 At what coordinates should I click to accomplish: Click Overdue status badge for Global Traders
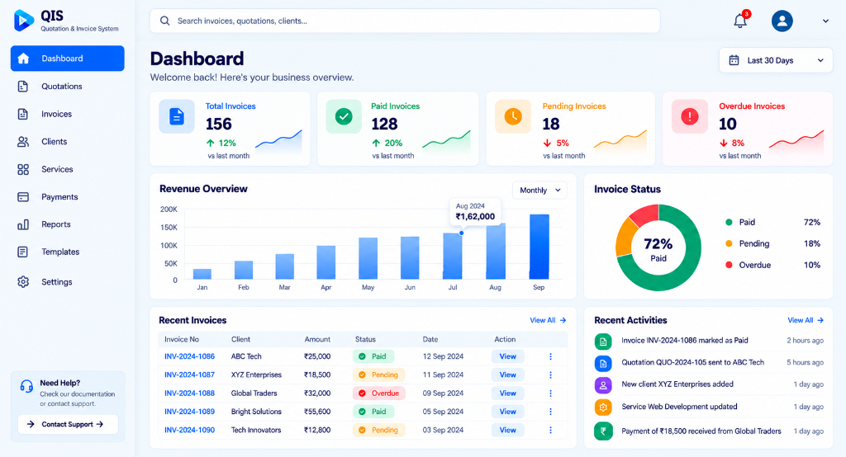378,393
